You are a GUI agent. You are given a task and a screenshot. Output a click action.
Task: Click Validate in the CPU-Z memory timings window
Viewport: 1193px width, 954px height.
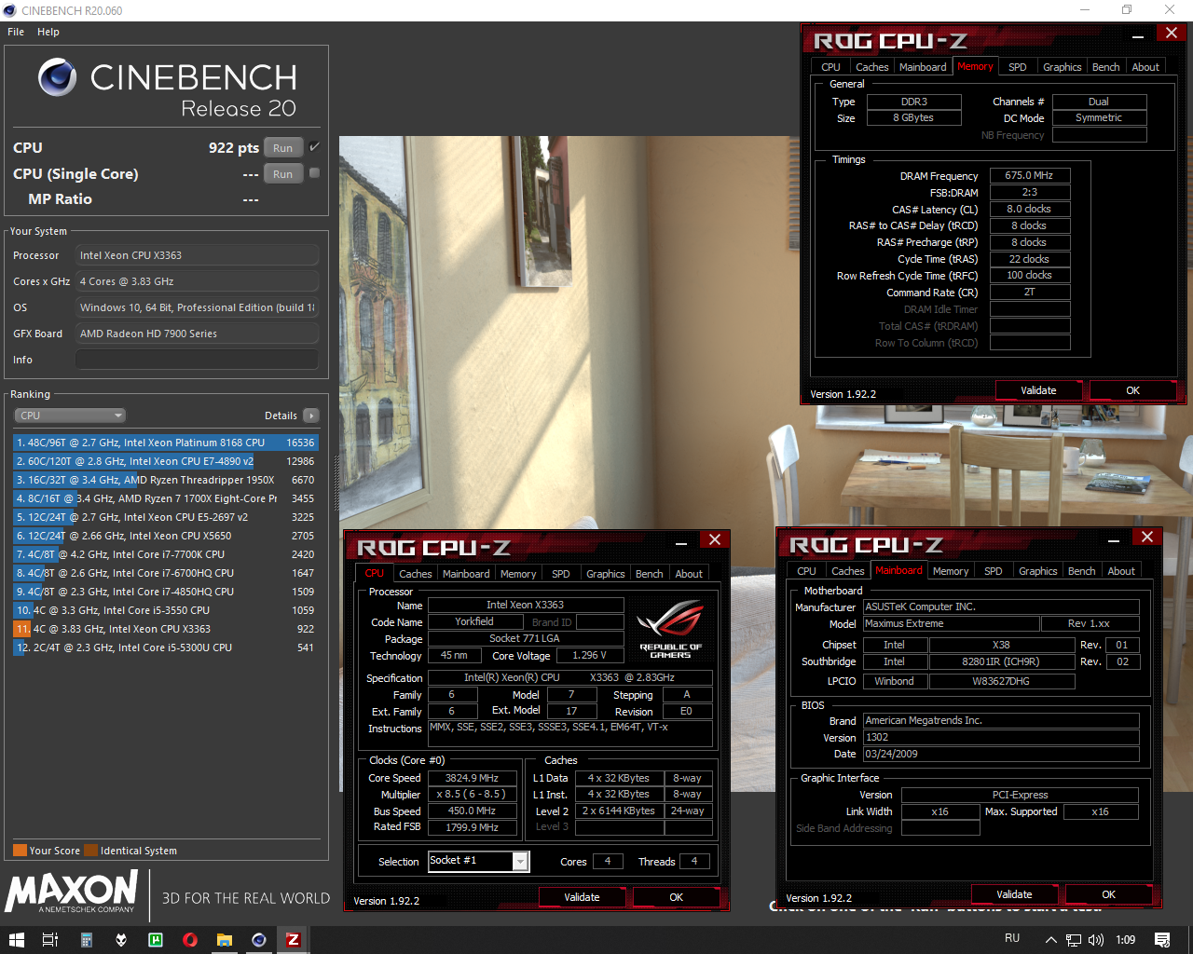point(1038,390)
